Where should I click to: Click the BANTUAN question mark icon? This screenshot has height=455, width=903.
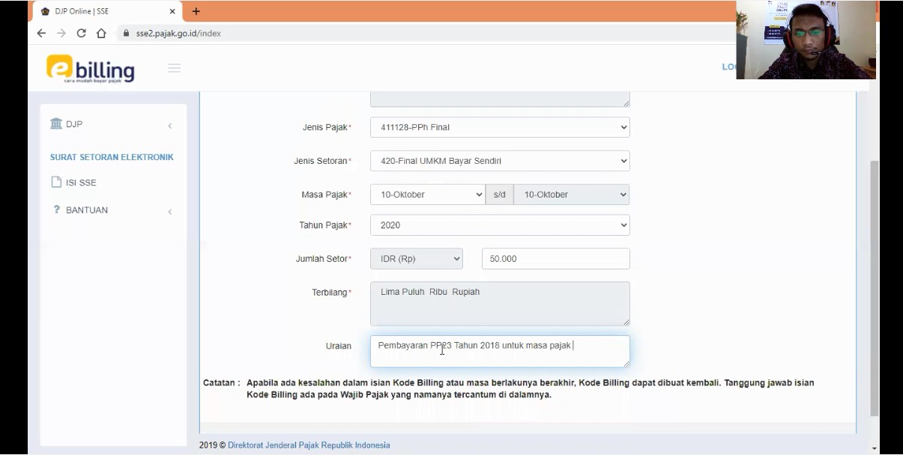[x=56, y=210]
